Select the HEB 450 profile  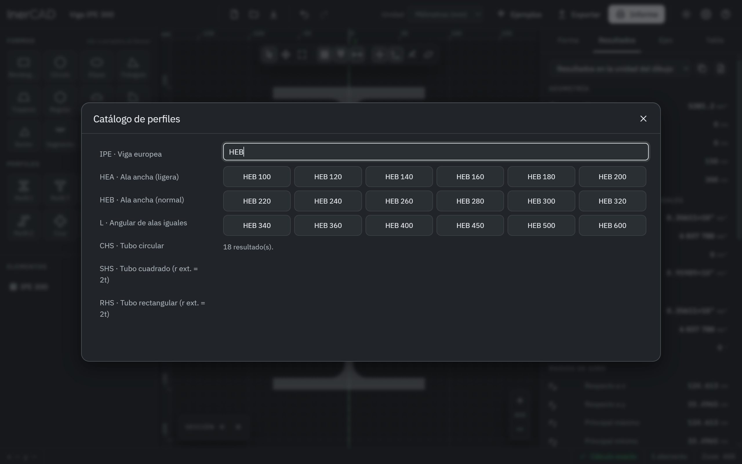click(470, 225)
